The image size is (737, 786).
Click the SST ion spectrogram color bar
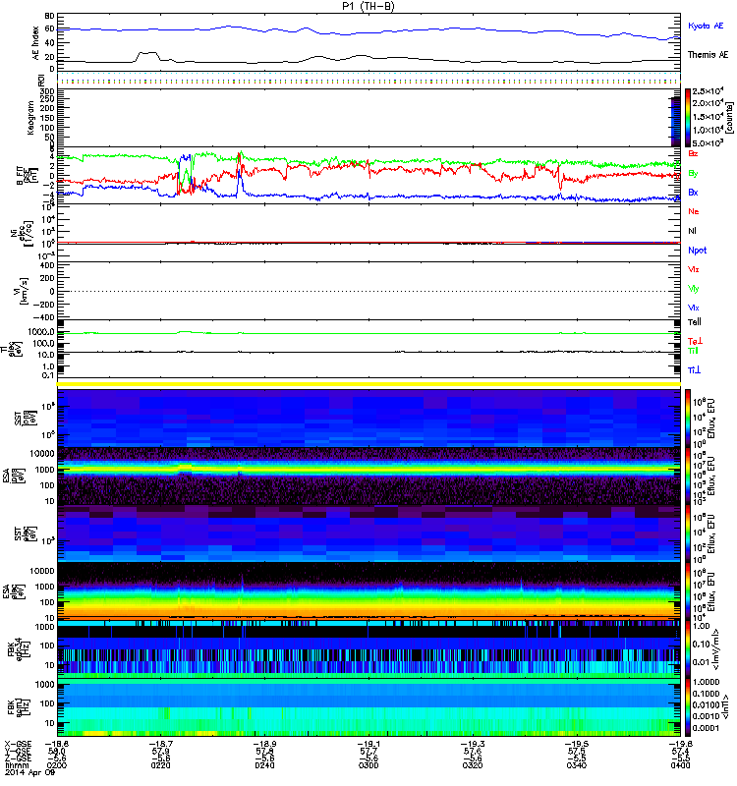pos(687,419)
